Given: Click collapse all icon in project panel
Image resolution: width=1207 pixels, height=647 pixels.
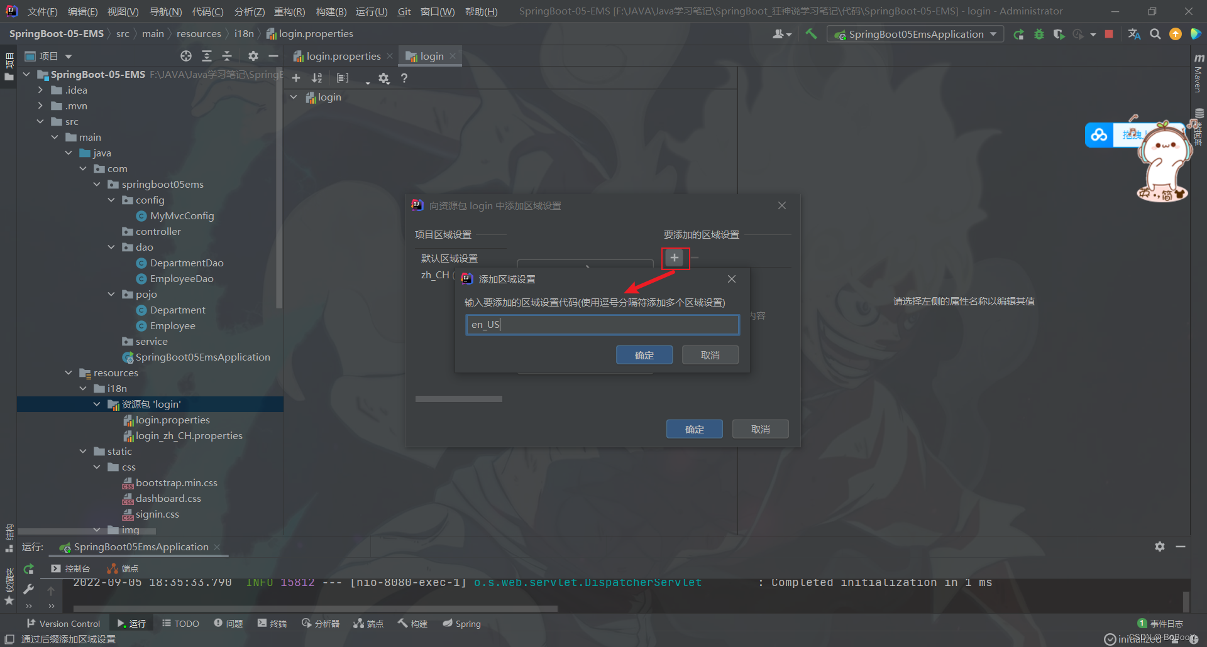Looking at the screenshot, I should [227, 57].
